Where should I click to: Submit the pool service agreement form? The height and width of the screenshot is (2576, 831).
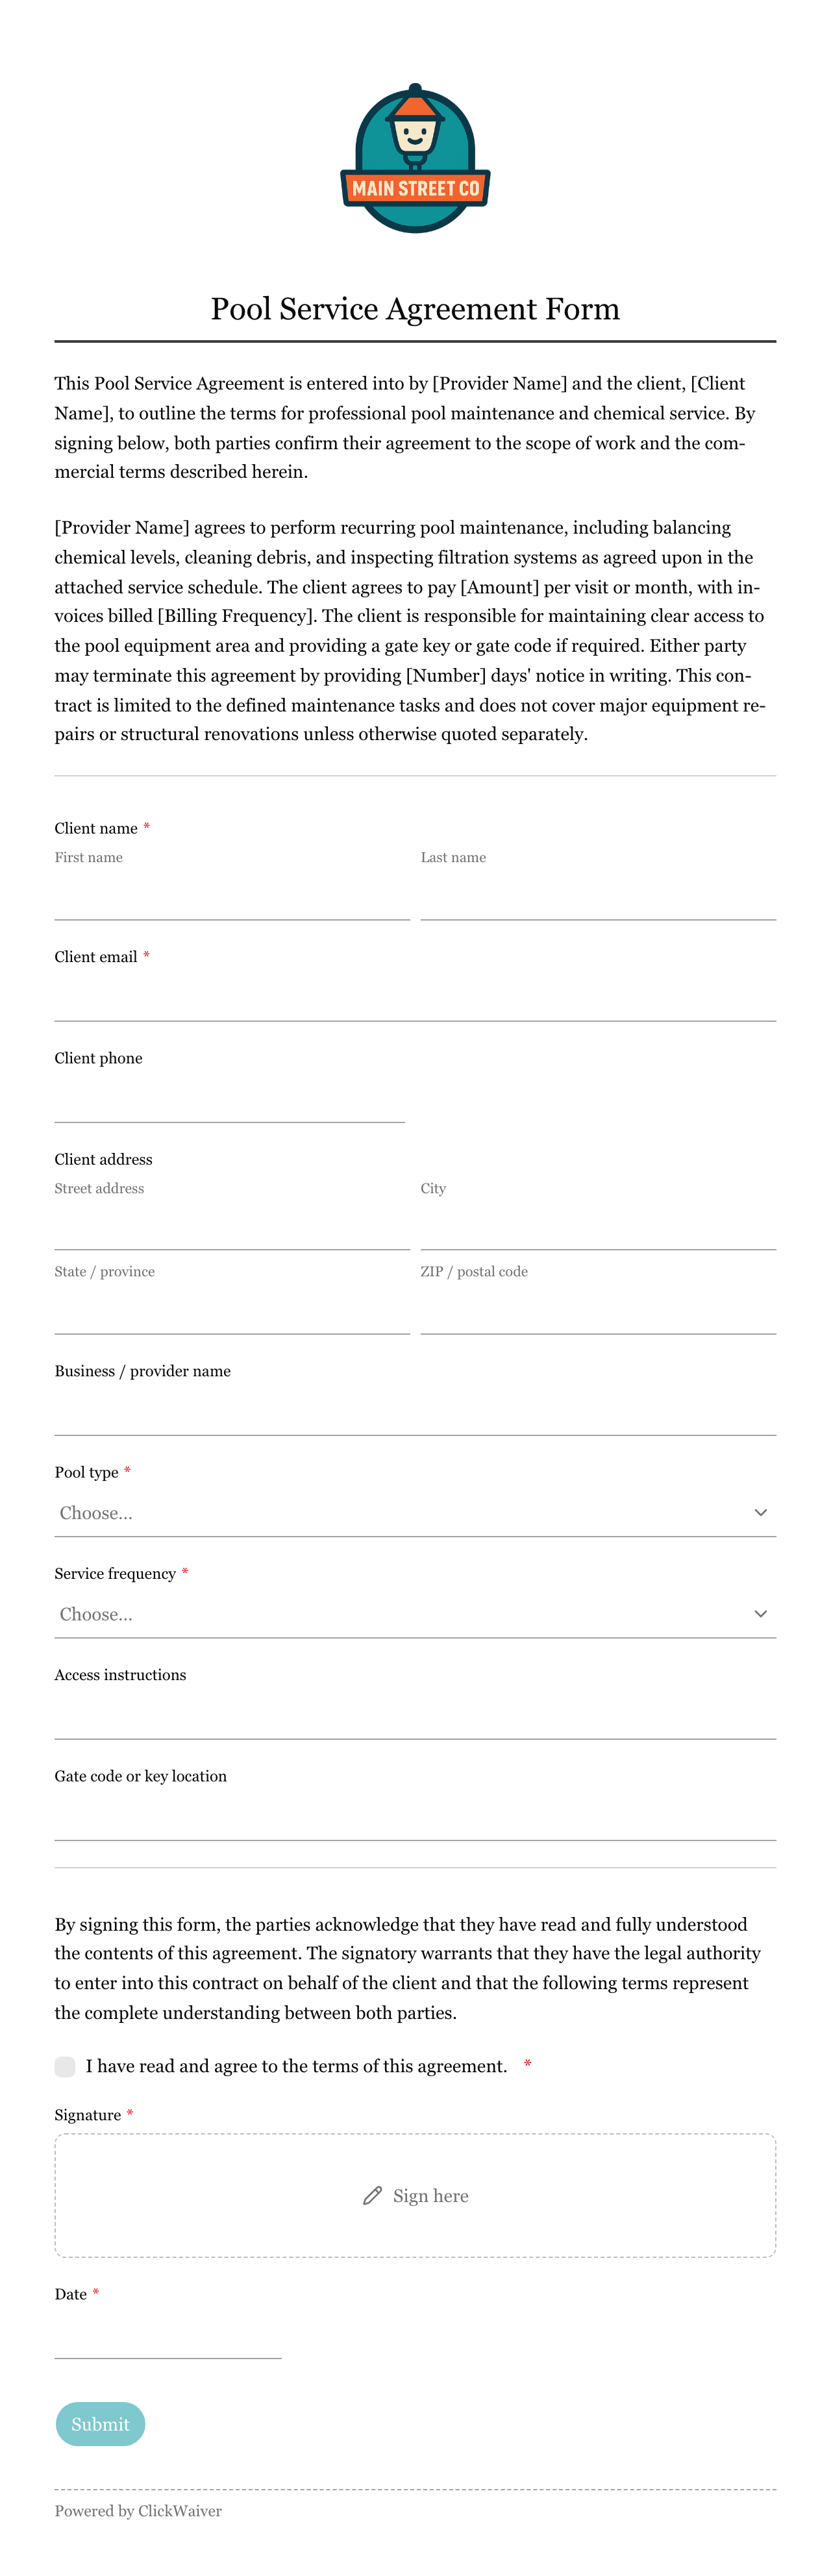[100, 2424]
